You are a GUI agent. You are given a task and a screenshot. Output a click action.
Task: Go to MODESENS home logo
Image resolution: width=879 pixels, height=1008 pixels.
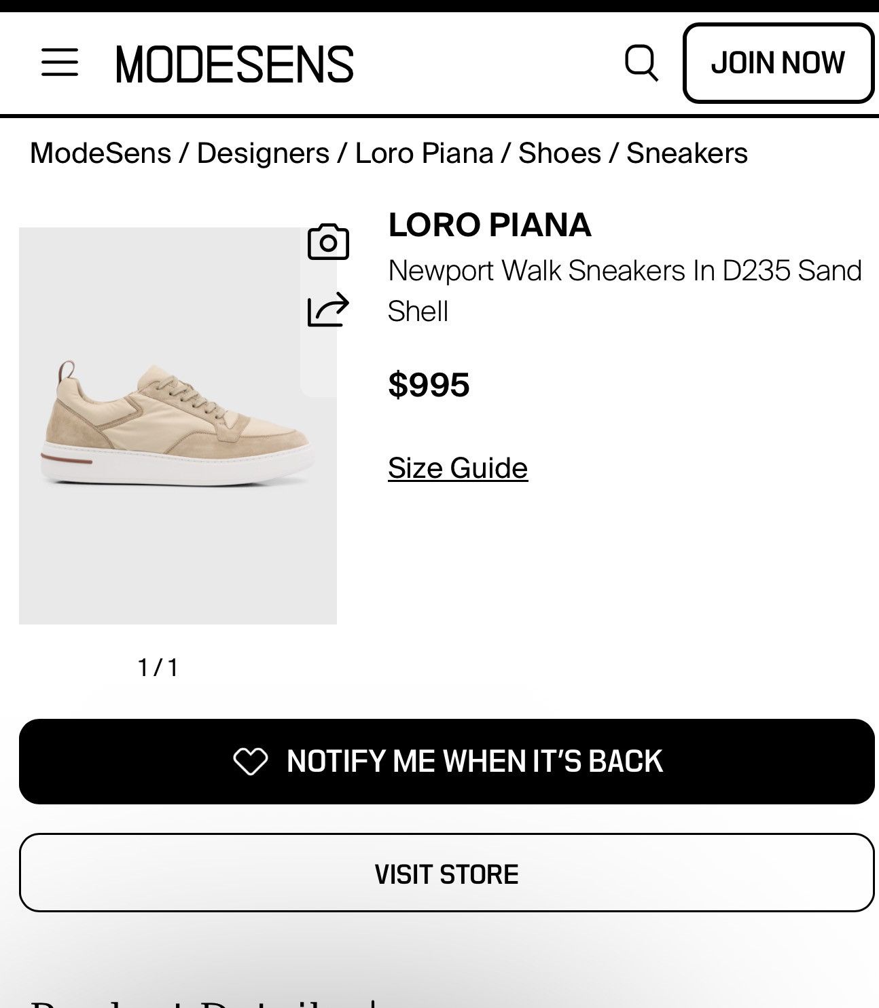click(234, 64)
